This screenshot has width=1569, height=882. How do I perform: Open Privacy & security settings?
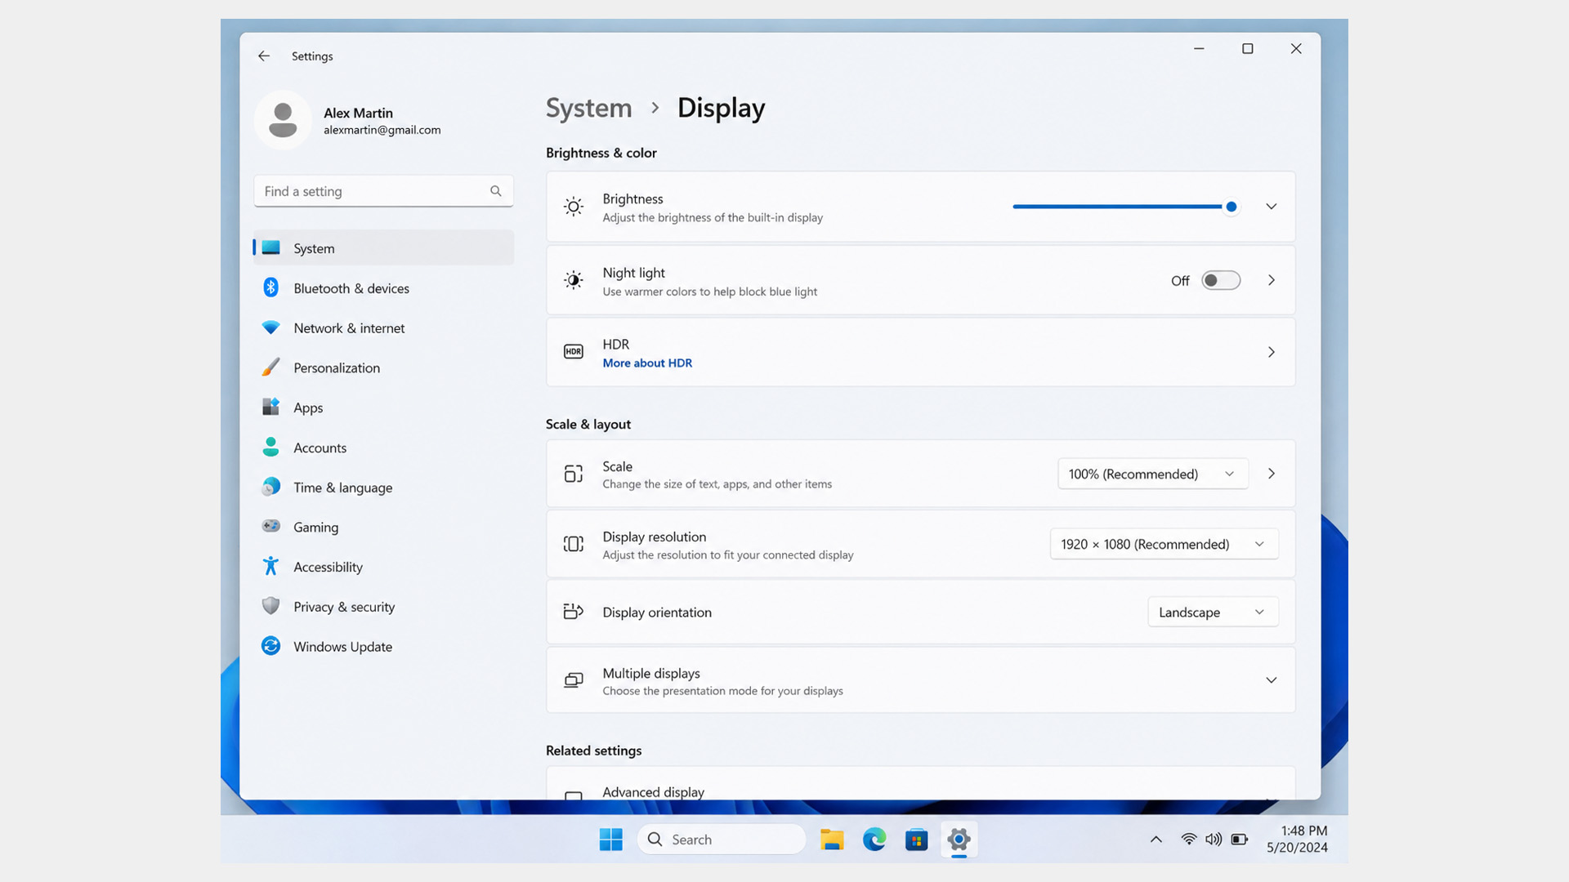(x=384, y=606)
